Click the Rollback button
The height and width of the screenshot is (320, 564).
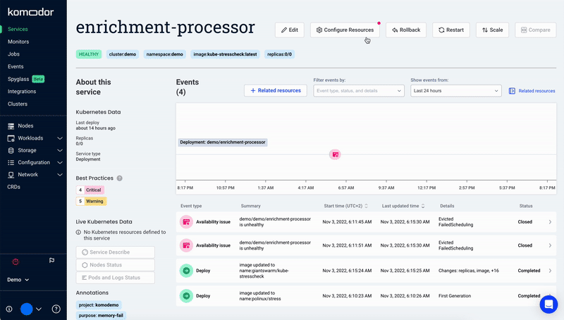point(406,30)
